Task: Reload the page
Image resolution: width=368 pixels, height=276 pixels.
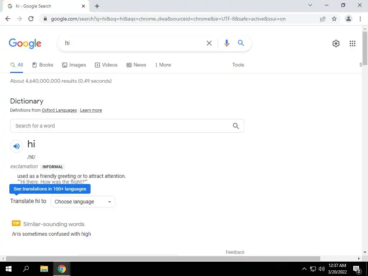Action: click(31, 19)
